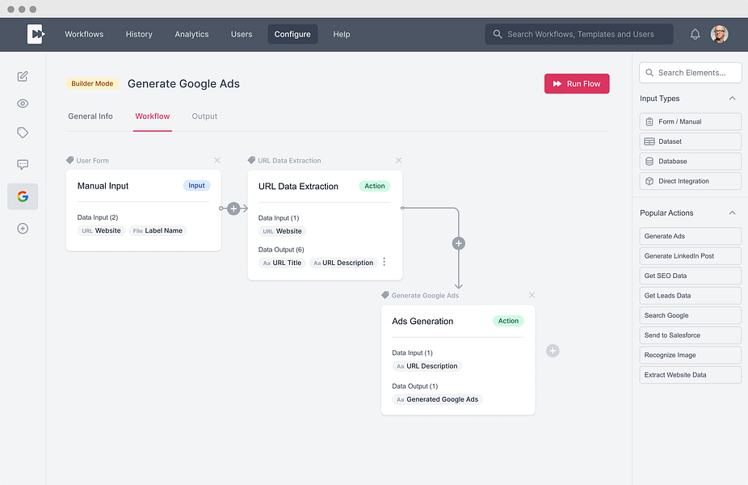Screen dimensions: 748x485
Task: Switch to the Output tab
Action: point(204,116)
